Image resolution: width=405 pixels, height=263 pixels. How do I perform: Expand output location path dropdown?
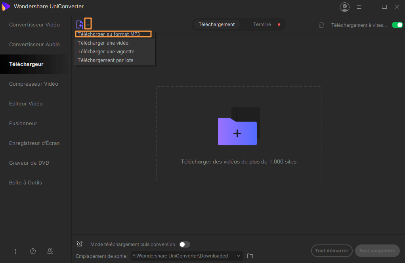point(239,256)
